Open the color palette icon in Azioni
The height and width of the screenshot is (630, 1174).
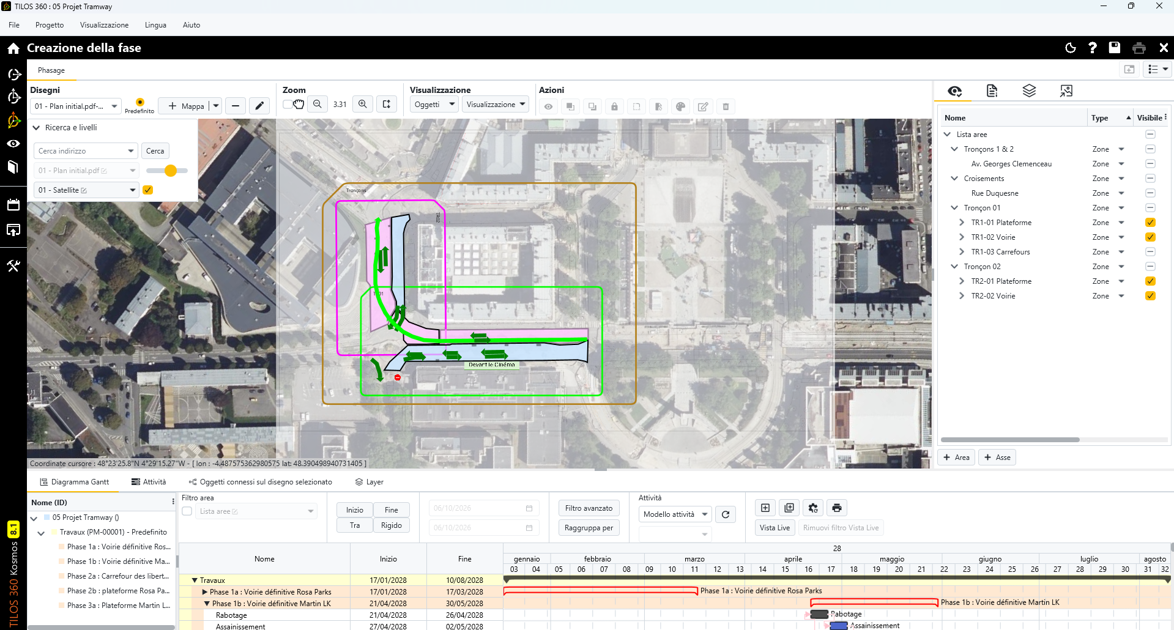(680, 106)
